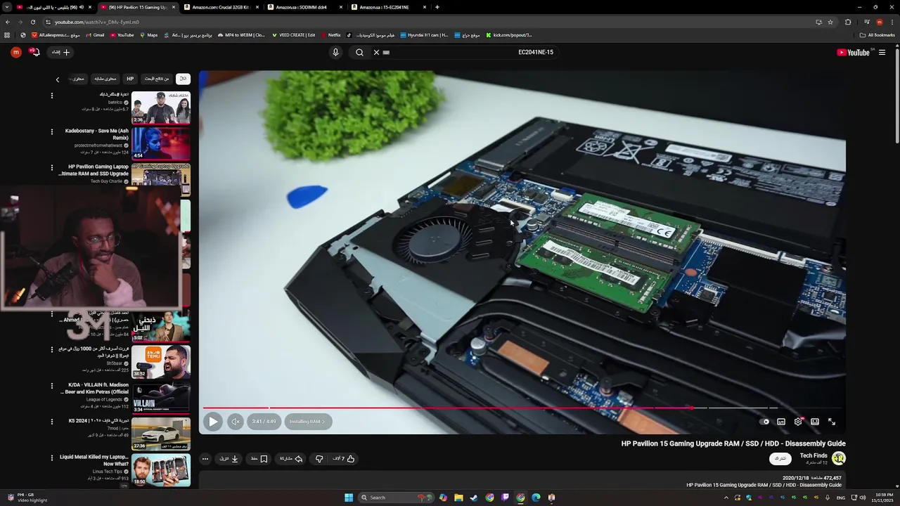
Task: Open the Create video button
Action: tap(60, 52)
